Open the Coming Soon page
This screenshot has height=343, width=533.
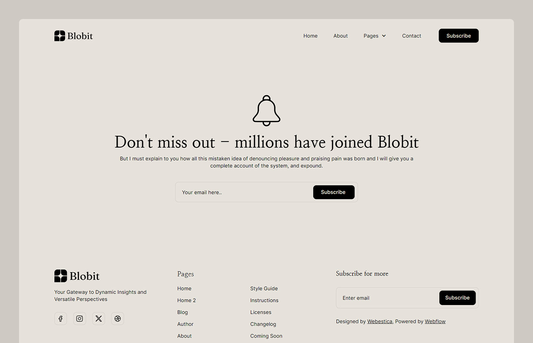click(266, 336)
